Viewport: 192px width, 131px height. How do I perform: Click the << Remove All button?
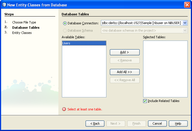tap(125, 80)
